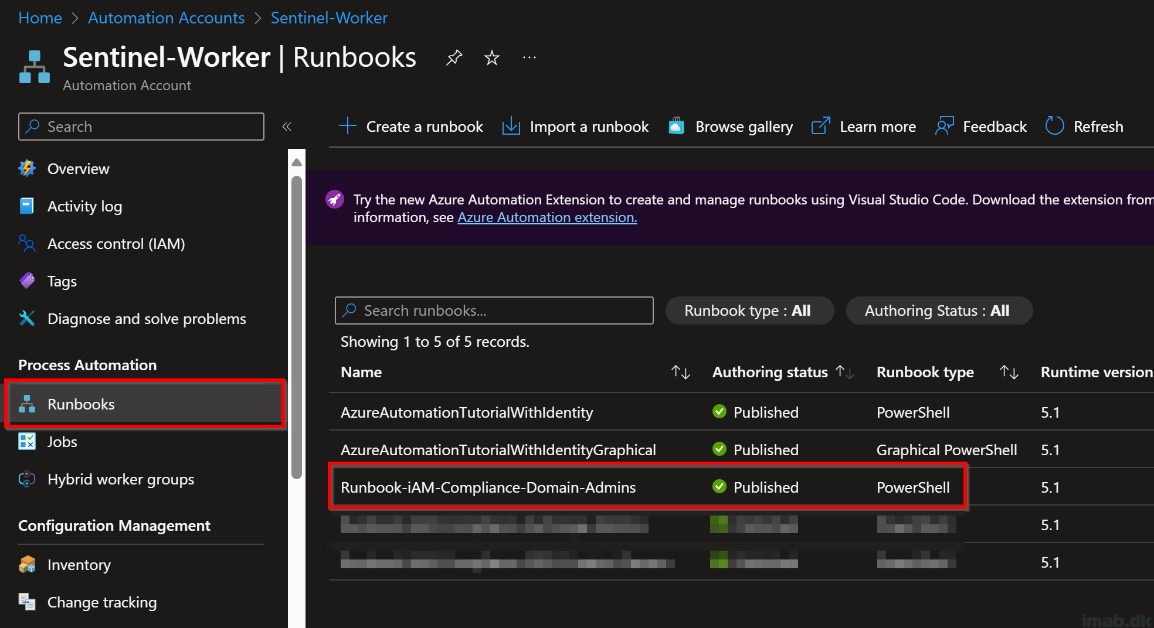The width and height of the screenshot is (1154, 628).
Task: Open Change tracking menu item
Action: click(x=102, y=602)
